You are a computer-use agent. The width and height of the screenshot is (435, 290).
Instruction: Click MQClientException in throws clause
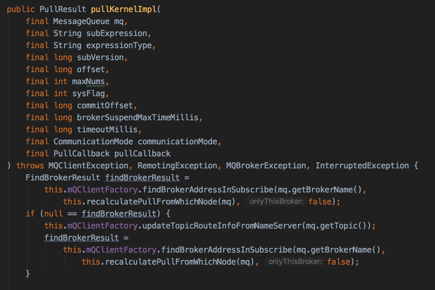pyautogui.click(x=88, y=166)
